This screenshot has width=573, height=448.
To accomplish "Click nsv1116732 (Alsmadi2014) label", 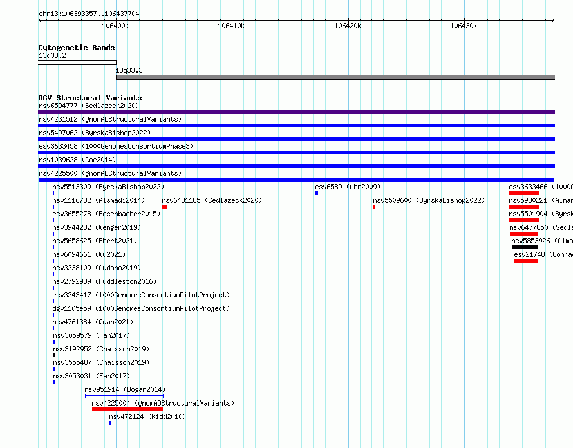I will [x=99, y=200].
